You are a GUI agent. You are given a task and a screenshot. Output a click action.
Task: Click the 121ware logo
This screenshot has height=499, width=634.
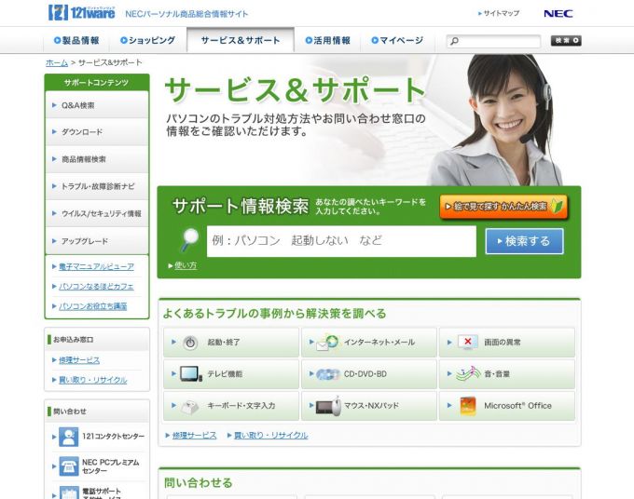click(81, 12)
